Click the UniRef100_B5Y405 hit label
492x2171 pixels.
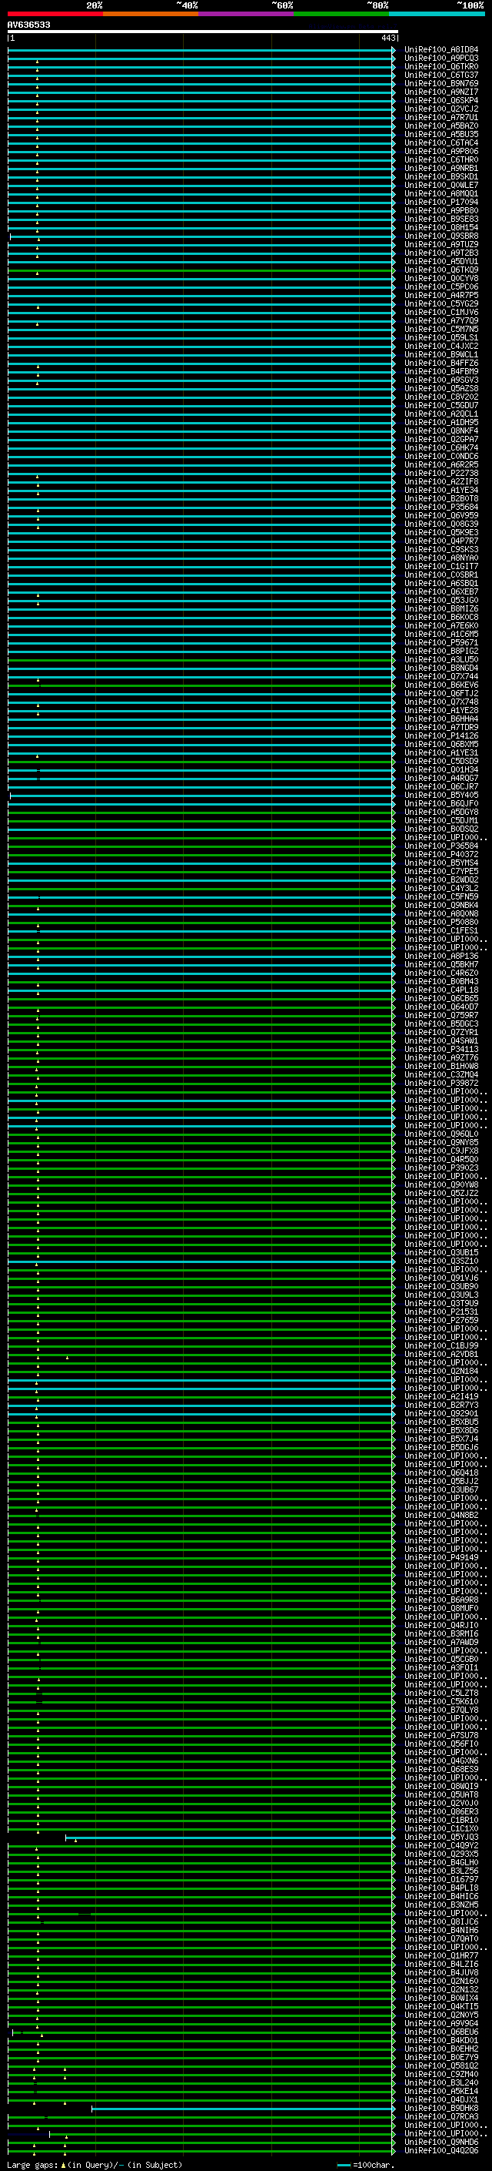440,795
